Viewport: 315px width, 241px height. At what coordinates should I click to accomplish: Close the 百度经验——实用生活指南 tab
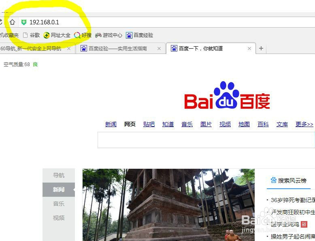pos(159,49)
